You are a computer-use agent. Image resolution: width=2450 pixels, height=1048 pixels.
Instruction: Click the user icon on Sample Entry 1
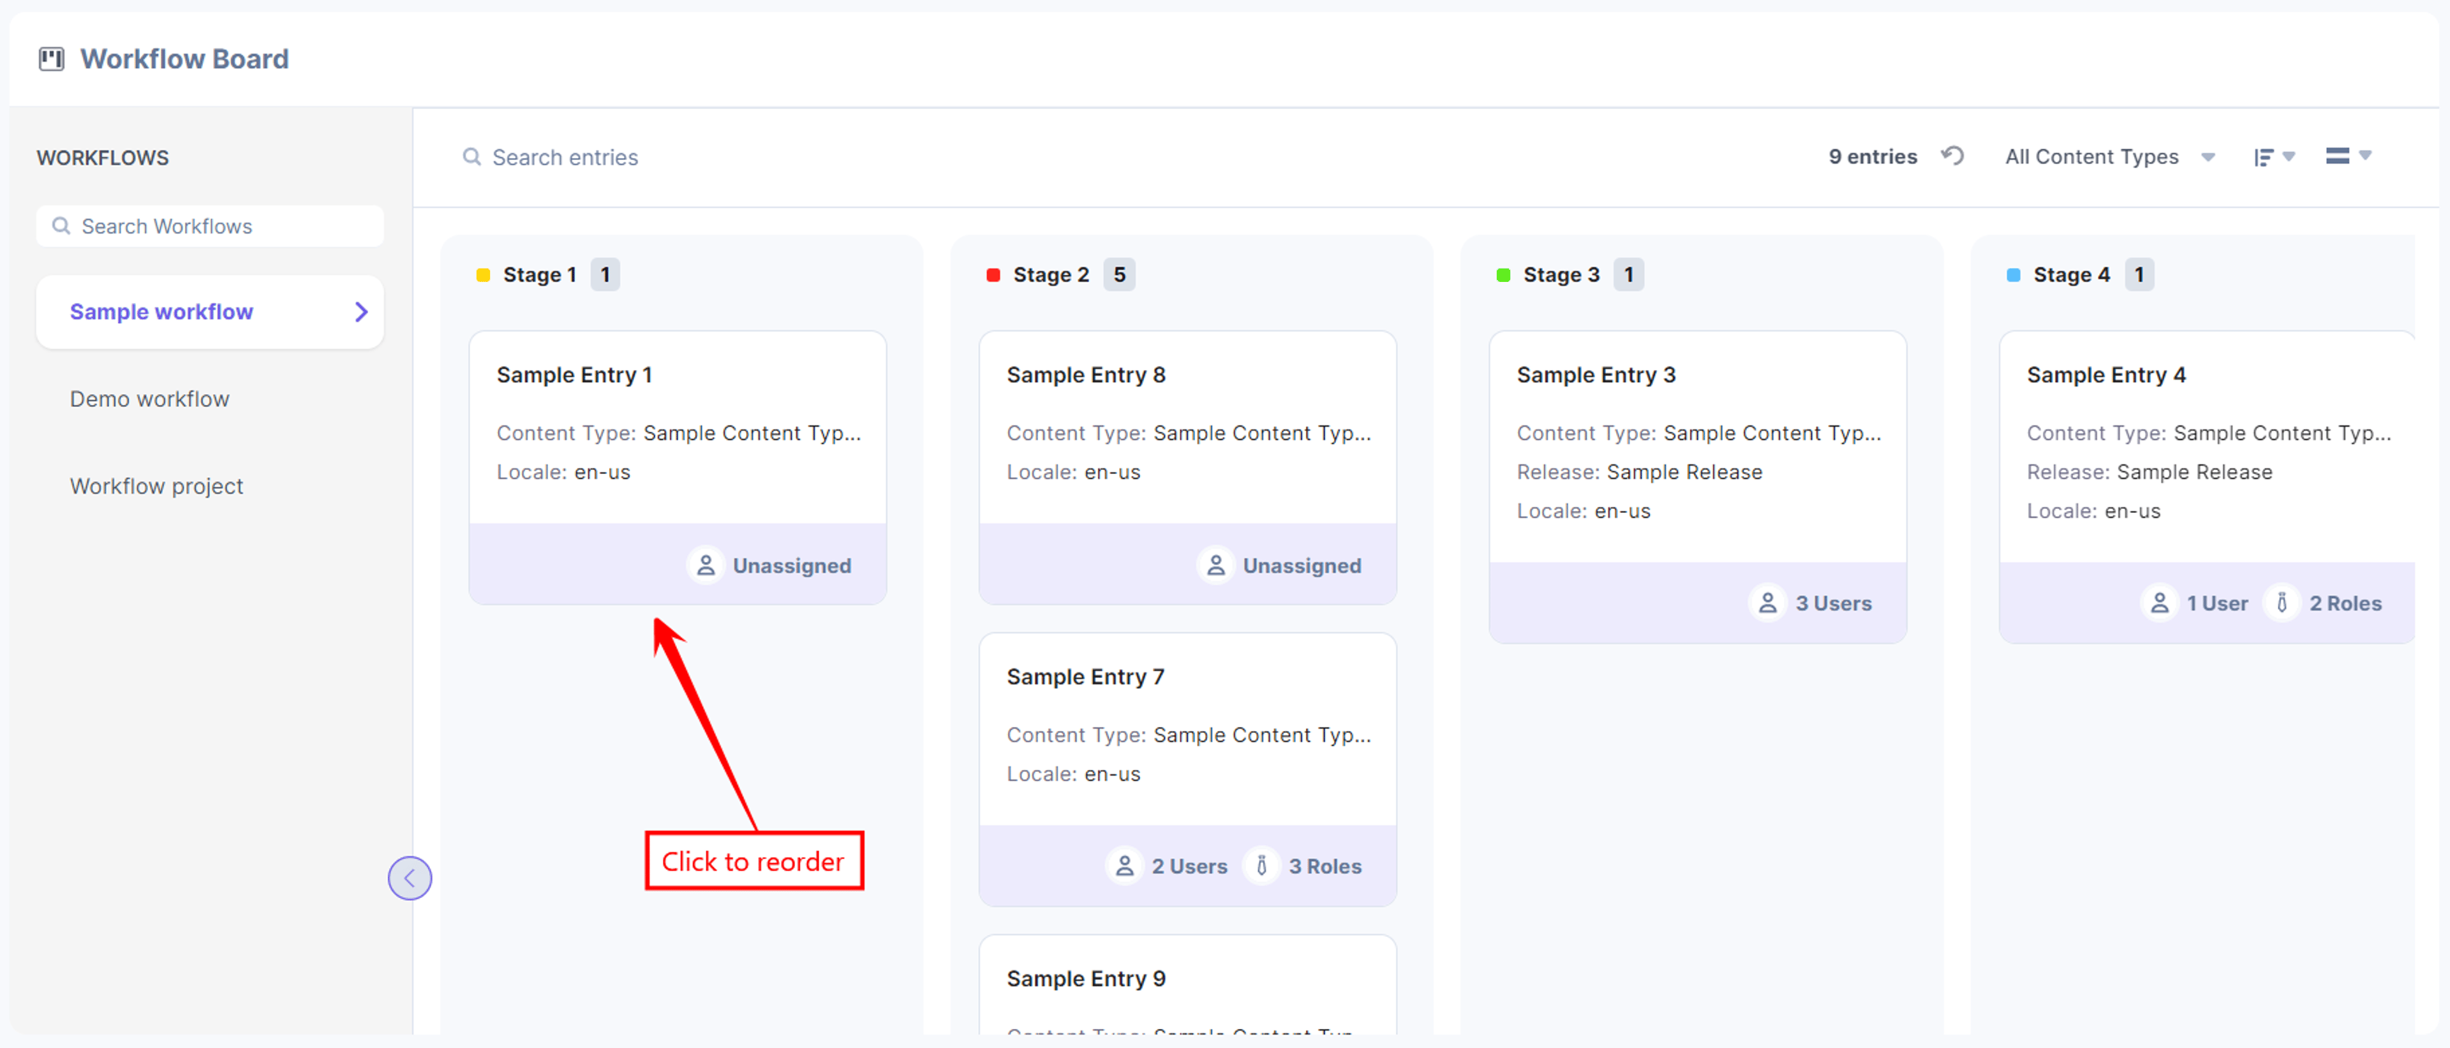[706, 566]
